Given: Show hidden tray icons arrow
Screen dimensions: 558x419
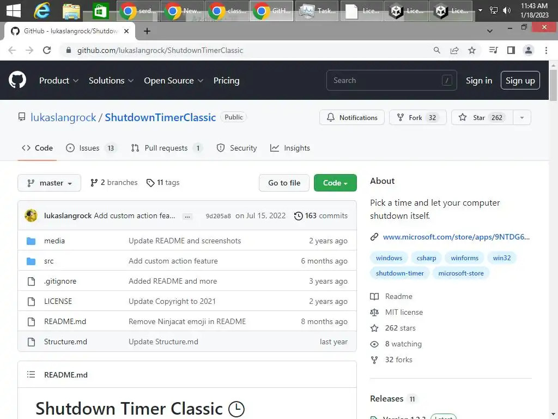Looking at the screenshot, I should click(x=480, y=10).
